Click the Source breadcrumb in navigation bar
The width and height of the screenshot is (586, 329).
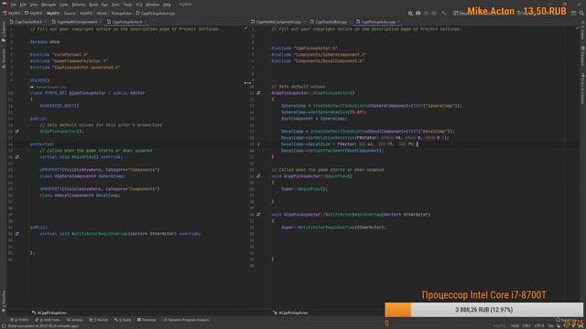tap(70, 13)
